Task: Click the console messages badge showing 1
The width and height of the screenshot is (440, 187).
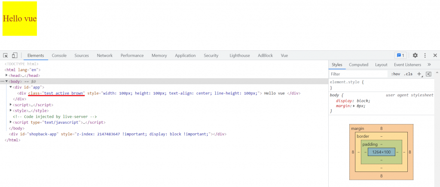Action: point(400,55)
